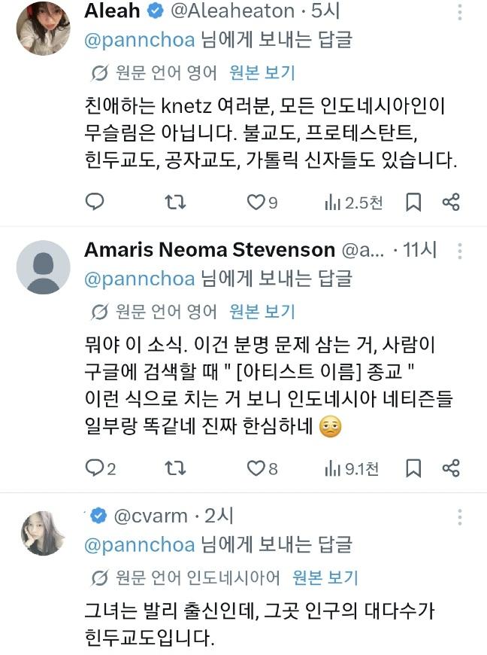
Task: Retweet Aleah's post
Action: [x=175, y=203]
